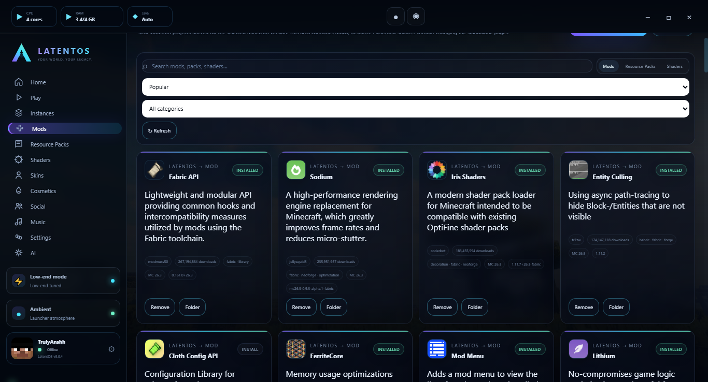Focus the search mods, packs, shaders field

[367, 66]
